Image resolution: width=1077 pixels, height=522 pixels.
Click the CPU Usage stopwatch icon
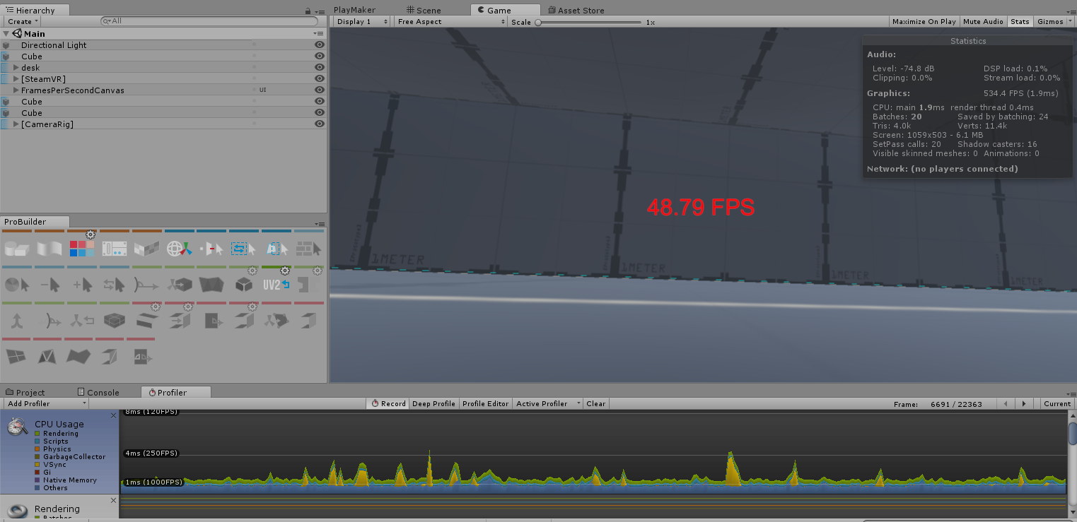(x=18, y=426)
